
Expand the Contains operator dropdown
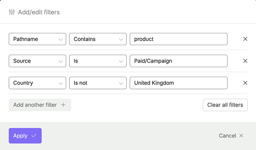pyautogui.click(x=98, y=39)
